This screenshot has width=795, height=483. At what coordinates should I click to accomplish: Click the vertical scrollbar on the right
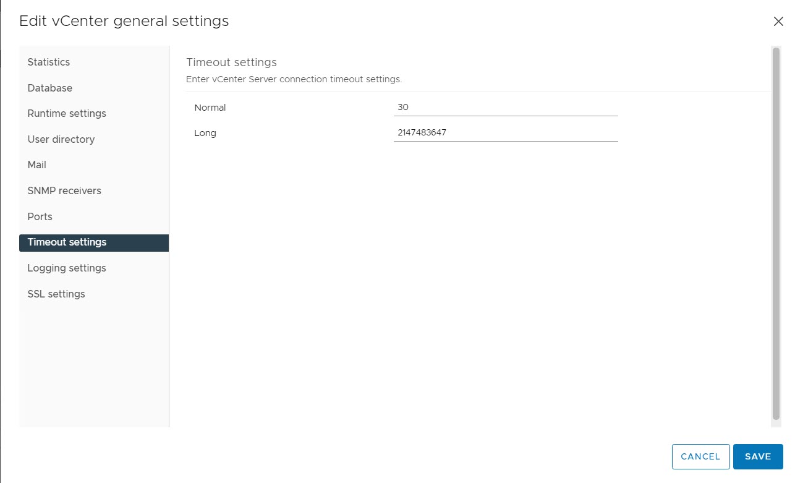point(776,235)
